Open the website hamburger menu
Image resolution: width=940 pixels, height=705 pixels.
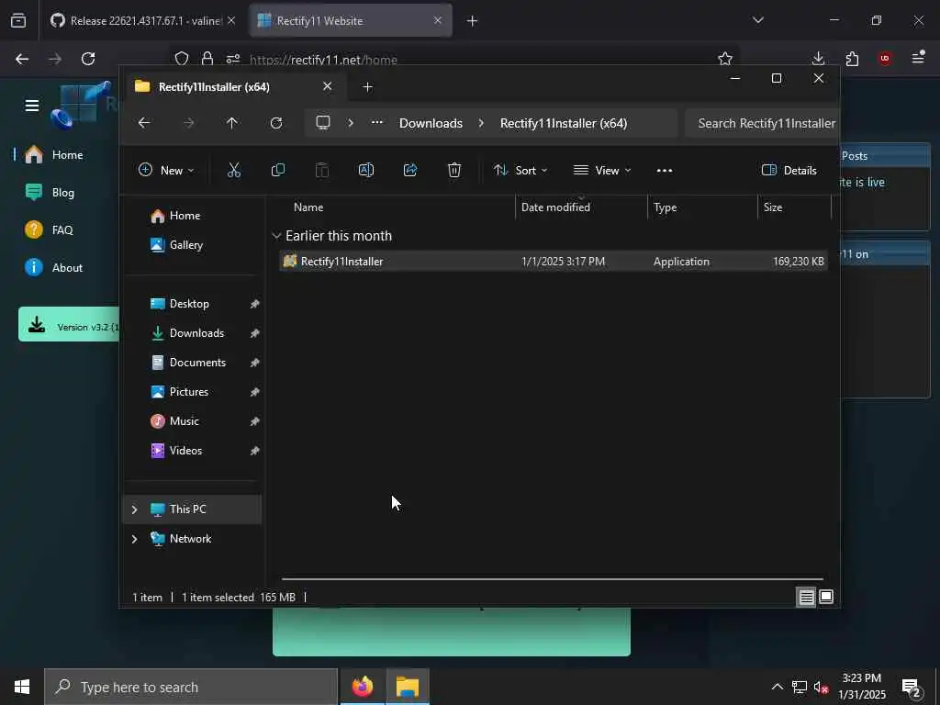coord(32,106)
